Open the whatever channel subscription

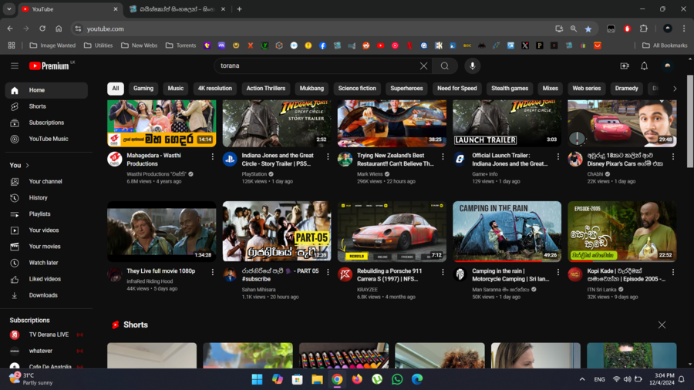tap(46, 351)
